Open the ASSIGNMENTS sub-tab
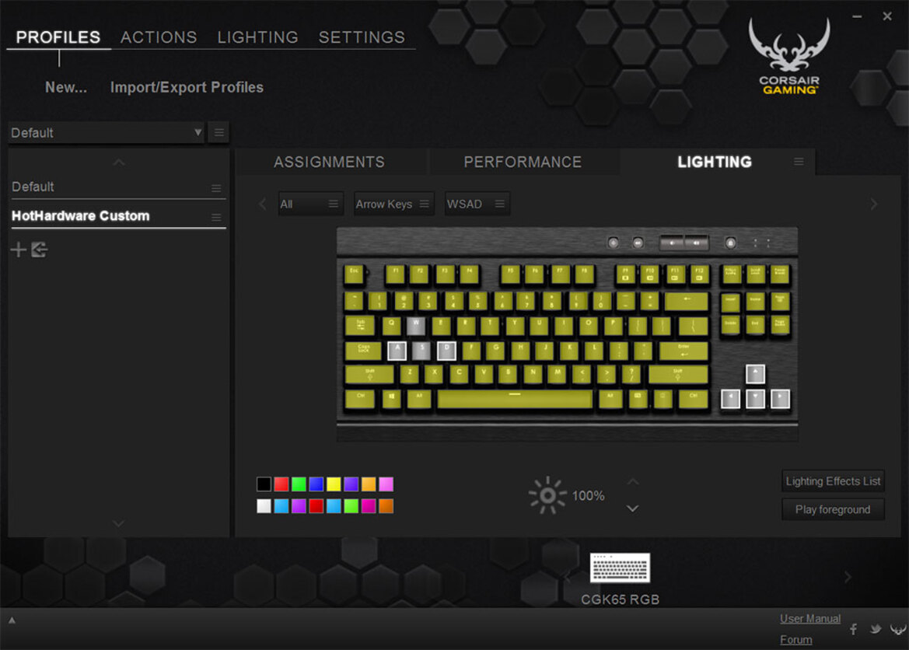This screenshot has width=909, height=650. point(329,162)
